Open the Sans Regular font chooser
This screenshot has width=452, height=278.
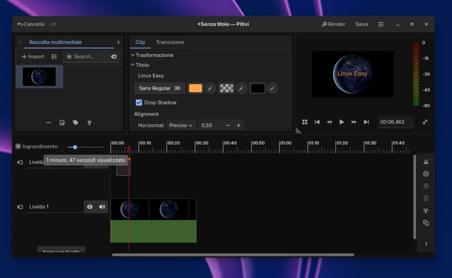pyautogui.click(x=159, y=88)
